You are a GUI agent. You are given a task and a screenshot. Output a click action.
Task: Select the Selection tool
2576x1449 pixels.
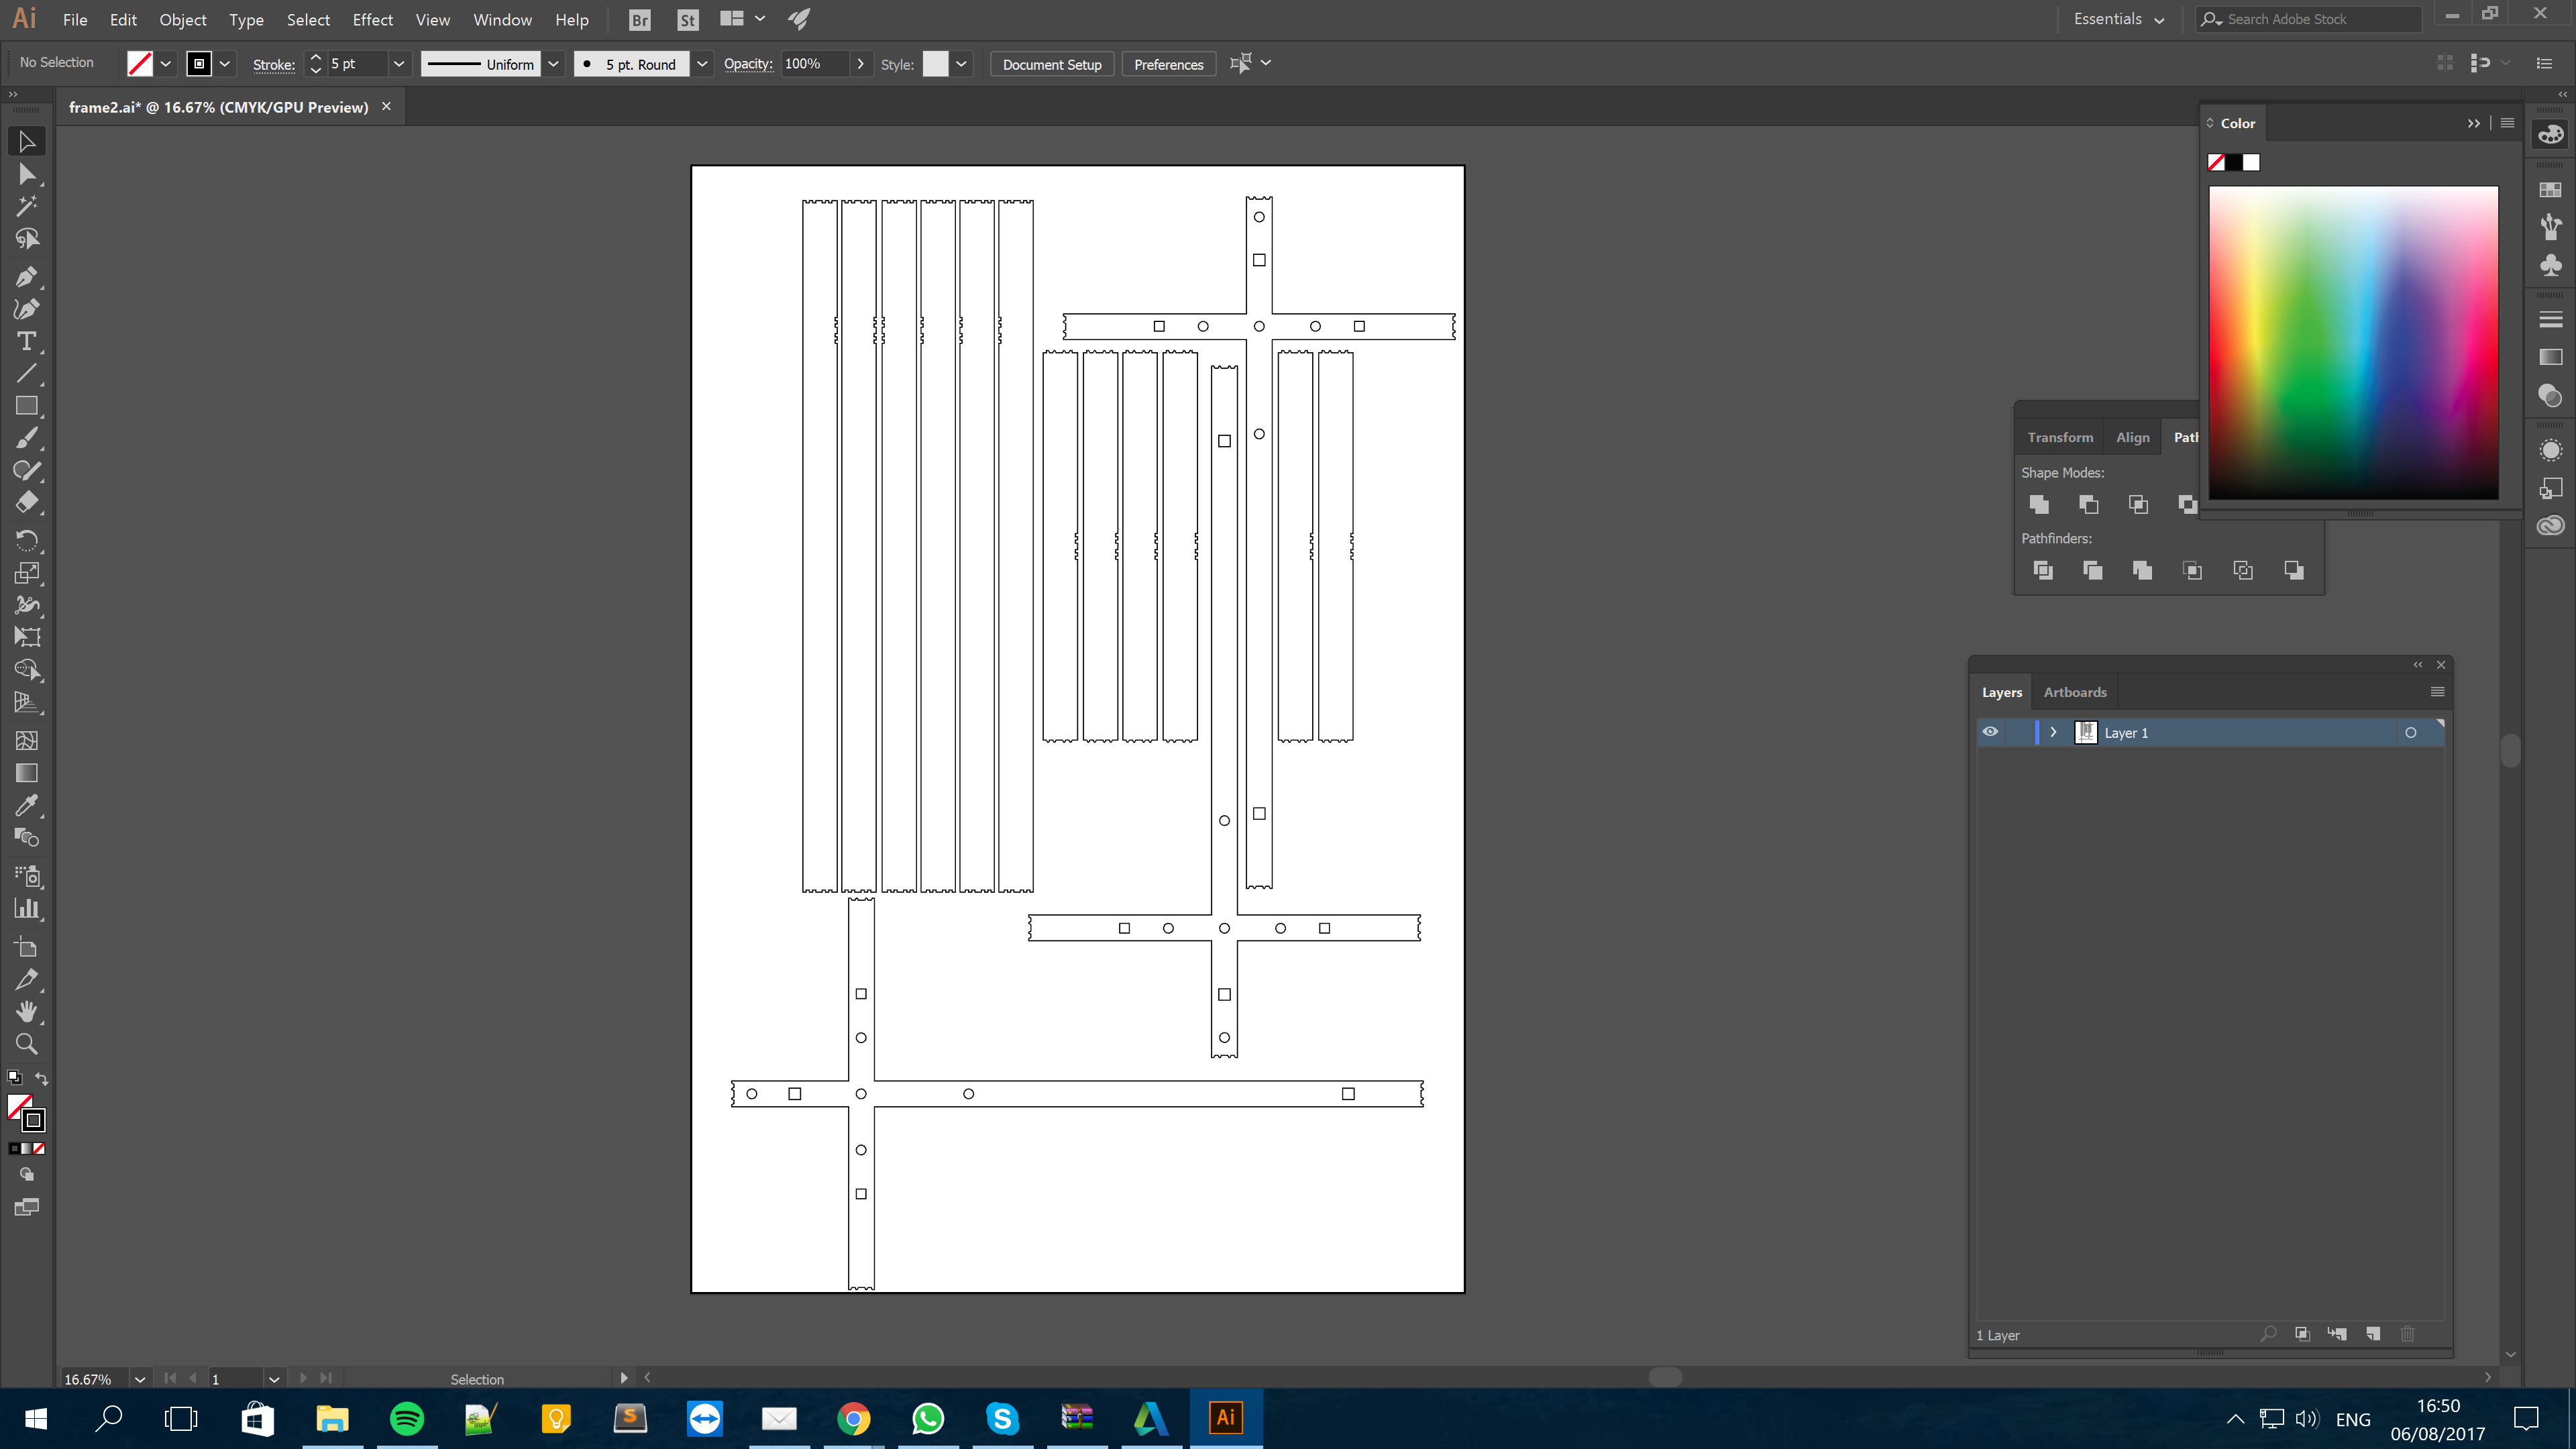(x=27, y=140)
